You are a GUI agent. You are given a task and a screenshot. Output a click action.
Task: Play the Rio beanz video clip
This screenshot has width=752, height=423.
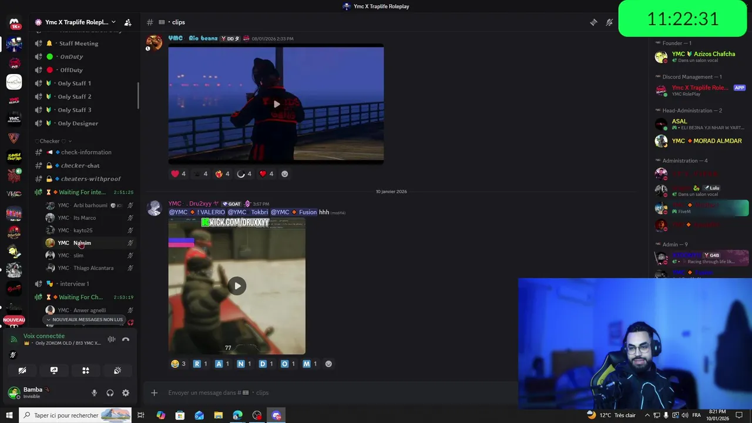click(276, 104)
